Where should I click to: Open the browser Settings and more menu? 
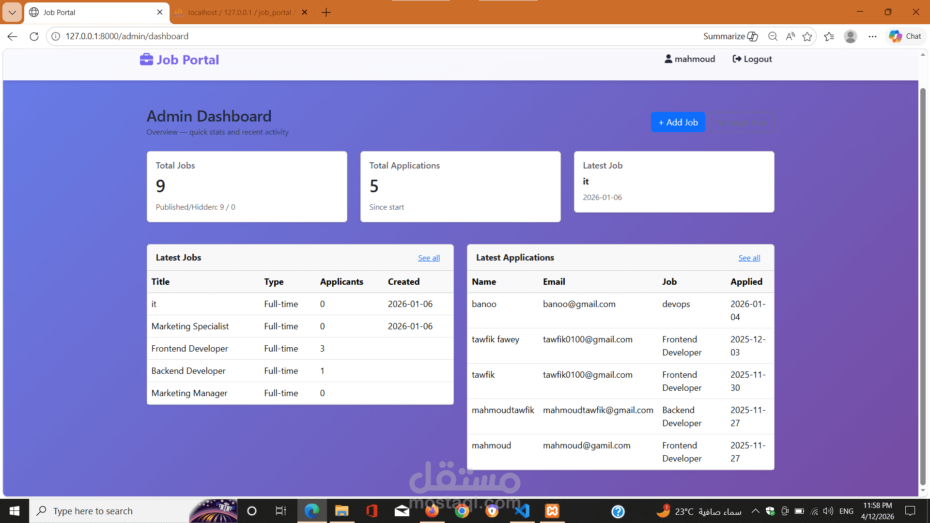pyautogui.click(x=872, y=36)
